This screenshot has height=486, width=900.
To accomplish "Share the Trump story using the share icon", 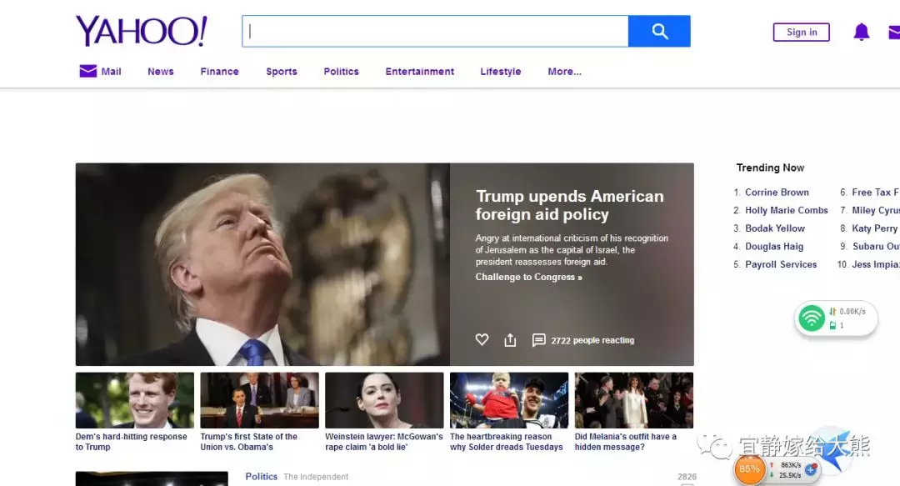I will tap(509, 339).
